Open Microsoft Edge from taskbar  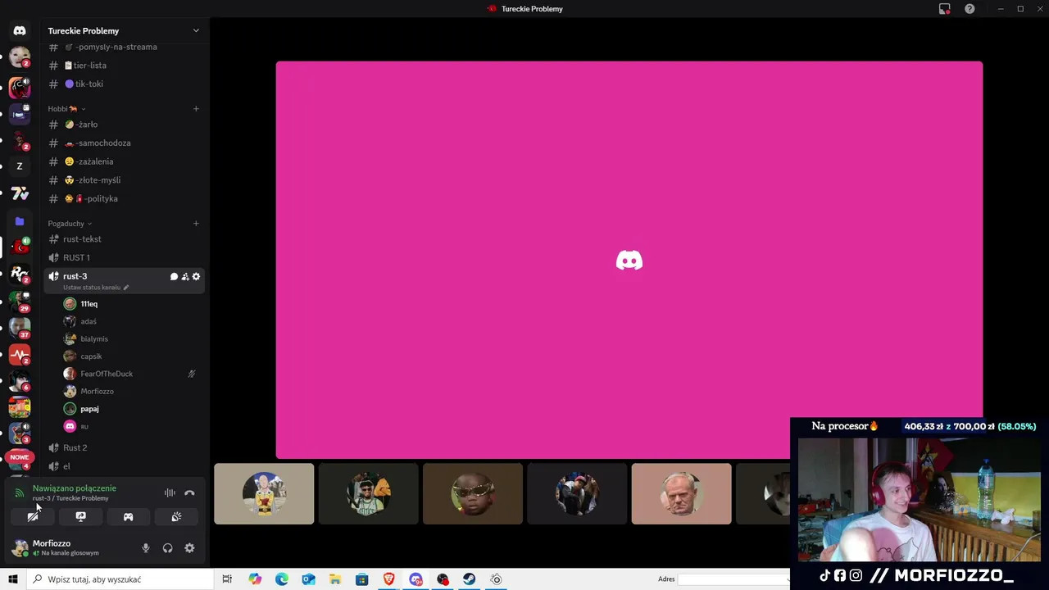click(282, 579)
